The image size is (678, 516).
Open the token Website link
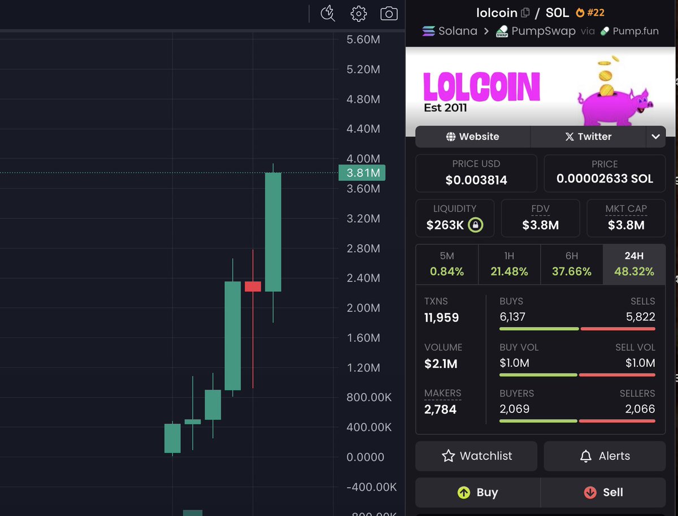click(473, 136)
